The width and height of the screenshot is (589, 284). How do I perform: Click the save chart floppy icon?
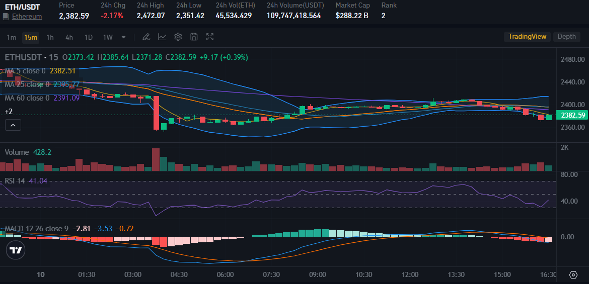pos(194,37)
